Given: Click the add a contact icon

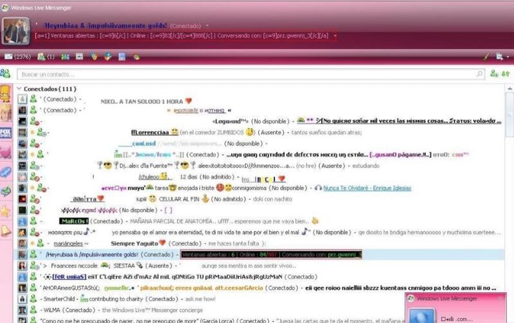Looking at the screenshot, I should [x=494, y=74].
